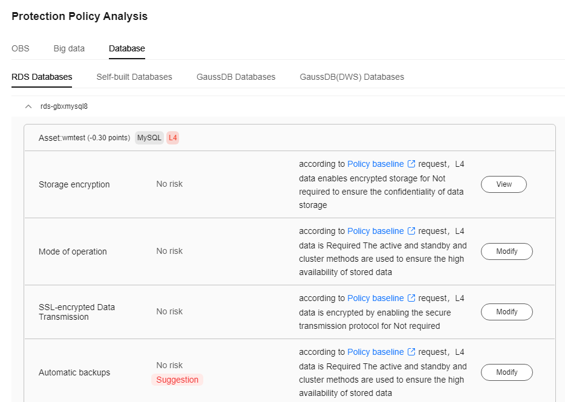Click View button for Storage encryption
The width and height of the screenshot is (565, 402).
(503, 184)
